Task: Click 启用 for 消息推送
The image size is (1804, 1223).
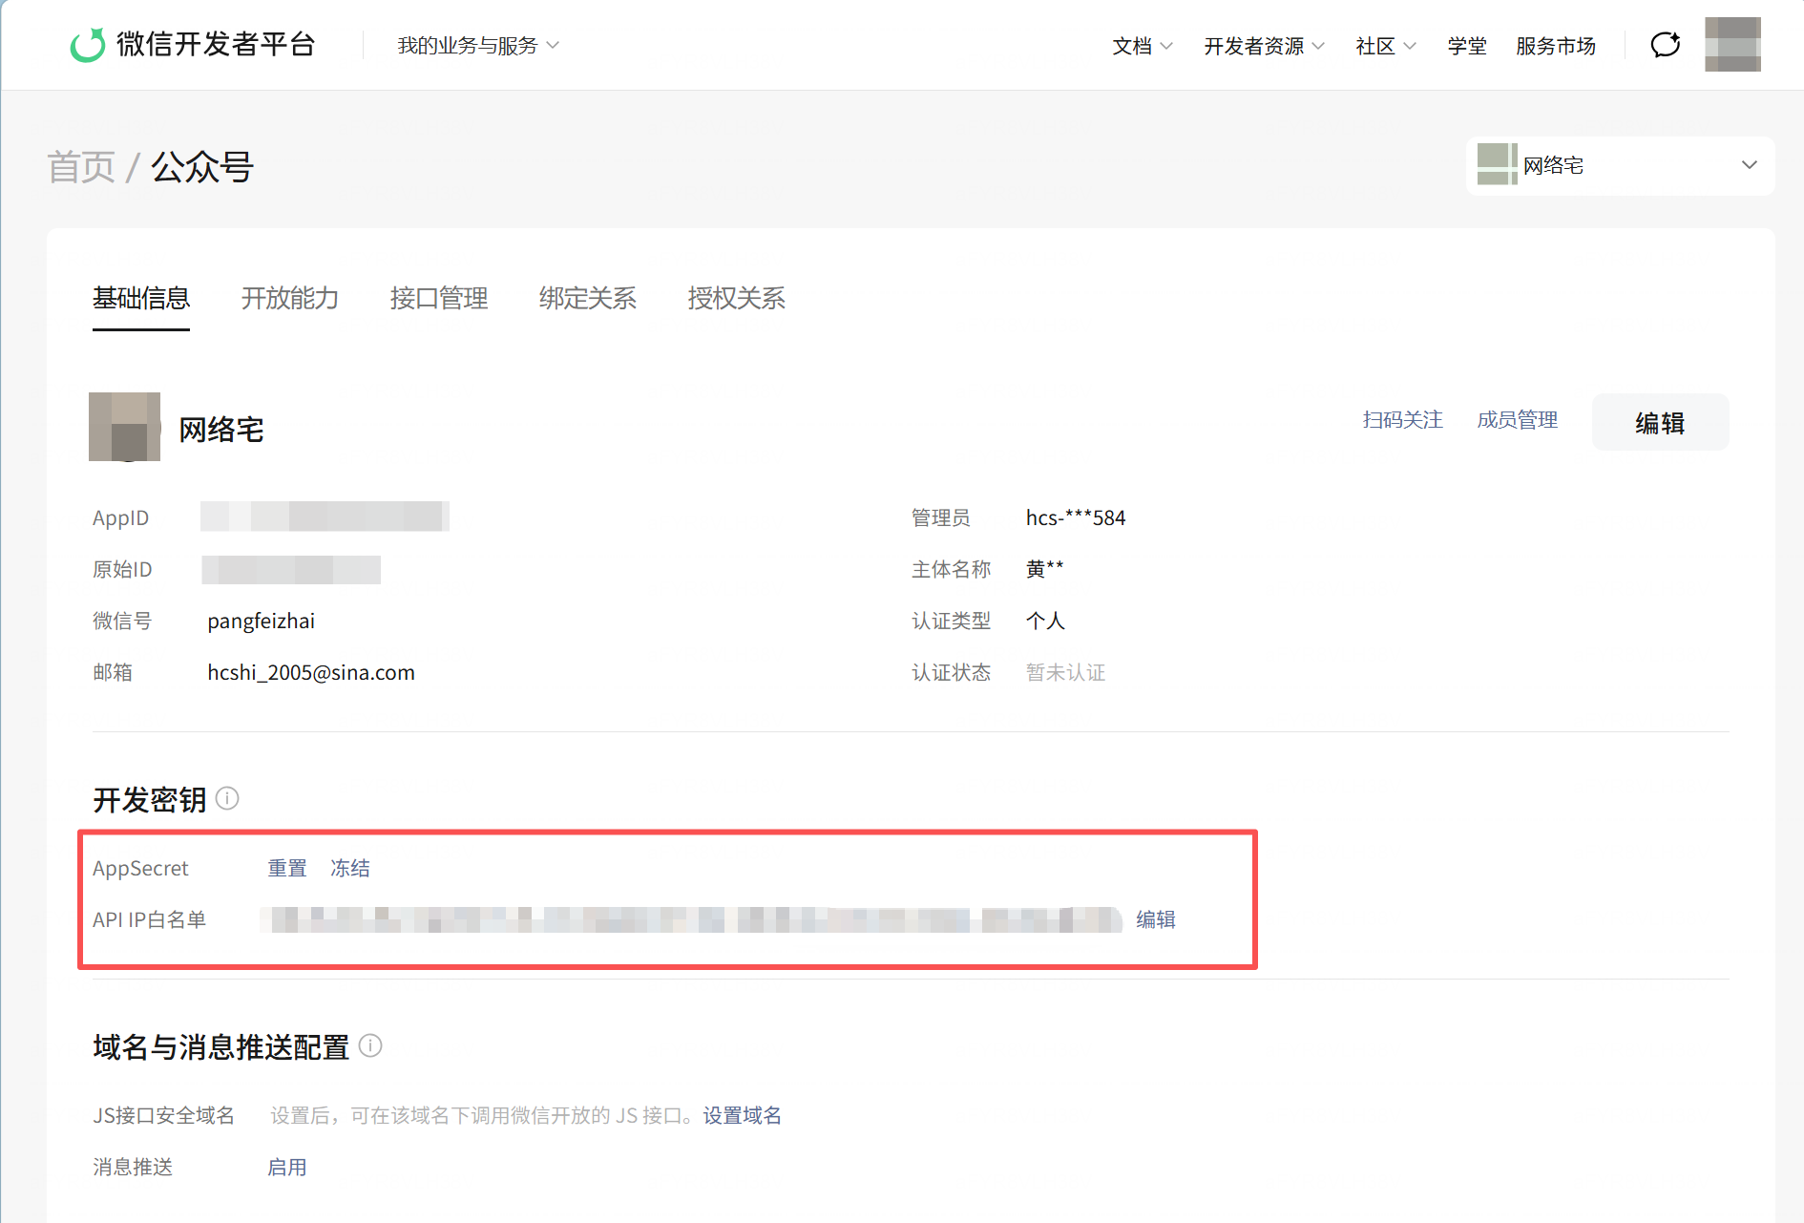Action: 287,1167
